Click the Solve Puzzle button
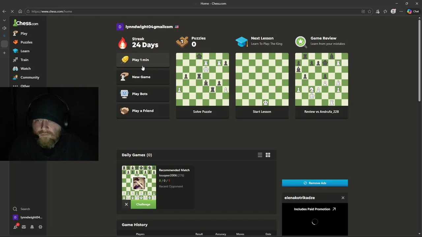The height and width of the screenshot is (237, 422). pos(202,112)
